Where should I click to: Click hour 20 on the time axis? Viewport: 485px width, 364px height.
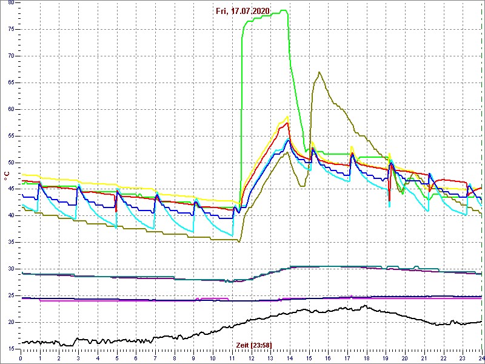pos(405,359)
